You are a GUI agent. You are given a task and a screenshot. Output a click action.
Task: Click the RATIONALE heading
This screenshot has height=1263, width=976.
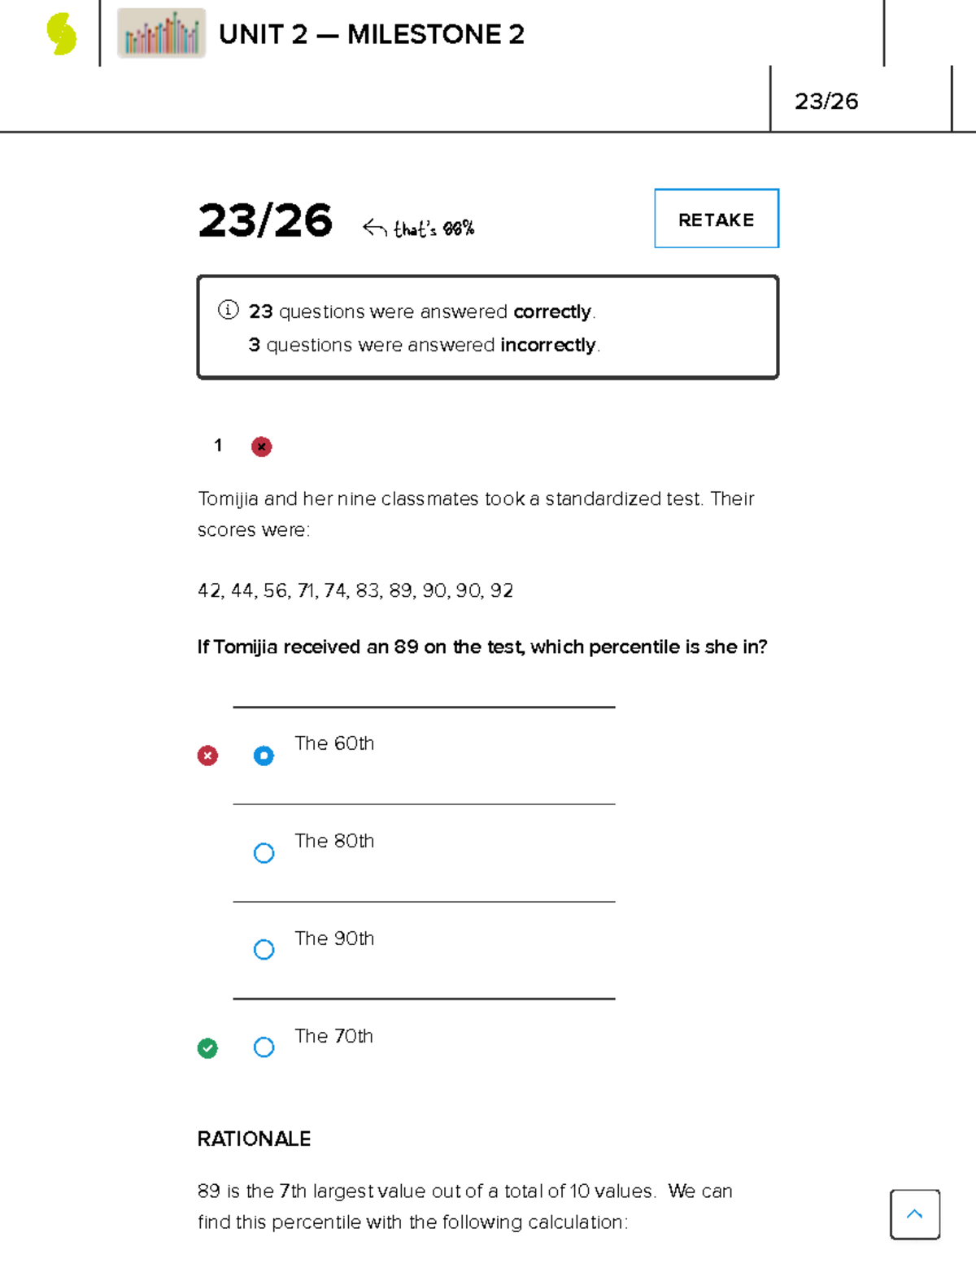[254, 1139]
